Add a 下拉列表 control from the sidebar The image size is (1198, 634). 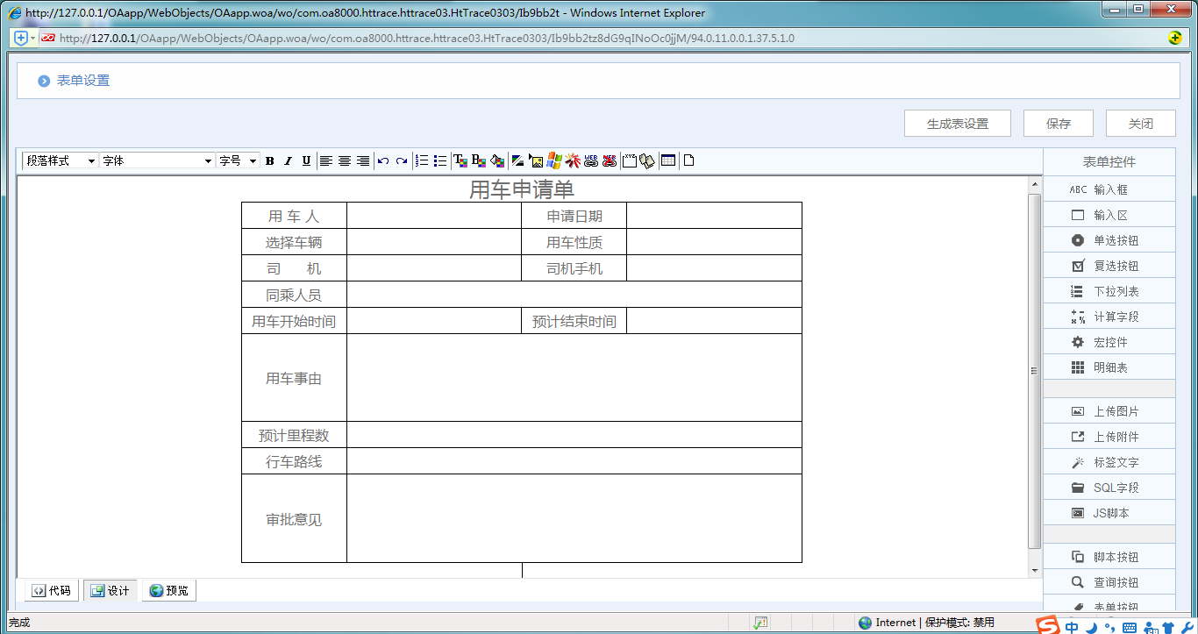(x=1109, y=291)
